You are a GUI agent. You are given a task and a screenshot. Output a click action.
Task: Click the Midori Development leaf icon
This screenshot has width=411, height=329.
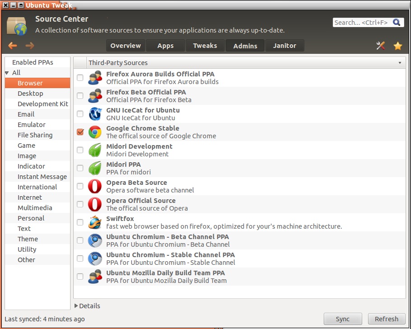click(95, 150)
